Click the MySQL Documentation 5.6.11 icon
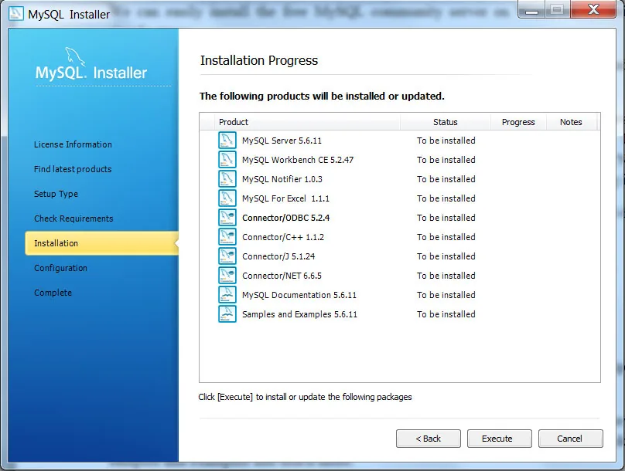 pos(227,295)
